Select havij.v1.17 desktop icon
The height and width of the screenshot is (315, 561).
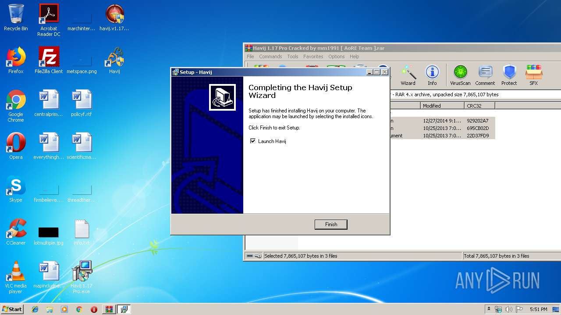click(114, 17)
